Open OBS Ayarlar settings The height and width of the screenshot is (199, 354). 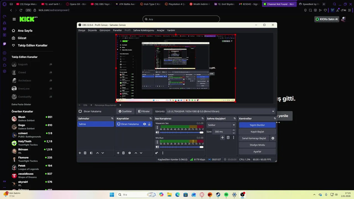(257, 151)
